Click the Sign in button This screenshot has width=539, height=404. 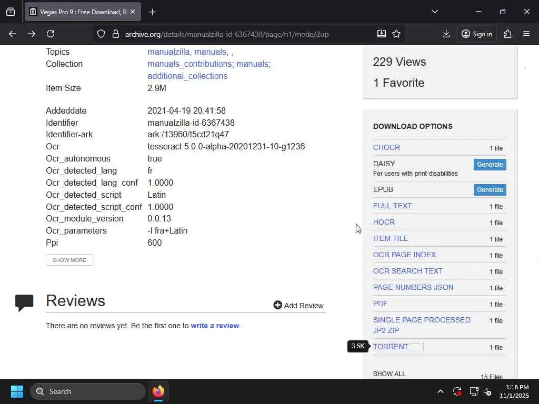pyautogui.click(x=477, y=34)
